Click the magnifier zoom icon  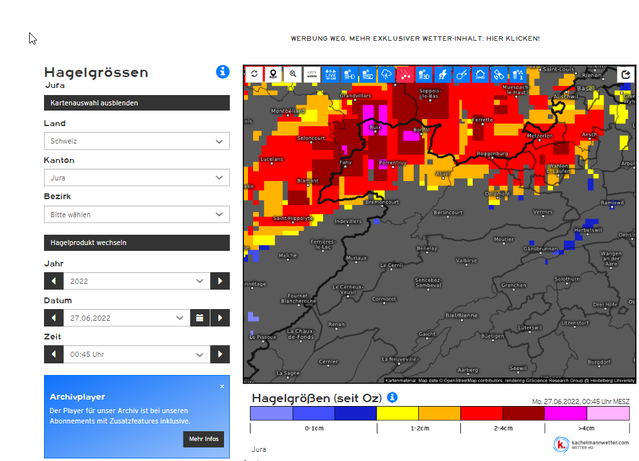pyautogui.click(x=293, y=74)
